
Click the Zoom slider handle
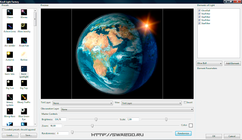(92, 126)
